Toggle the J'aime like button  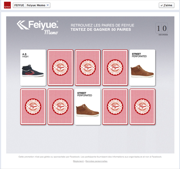pos(167,5)
